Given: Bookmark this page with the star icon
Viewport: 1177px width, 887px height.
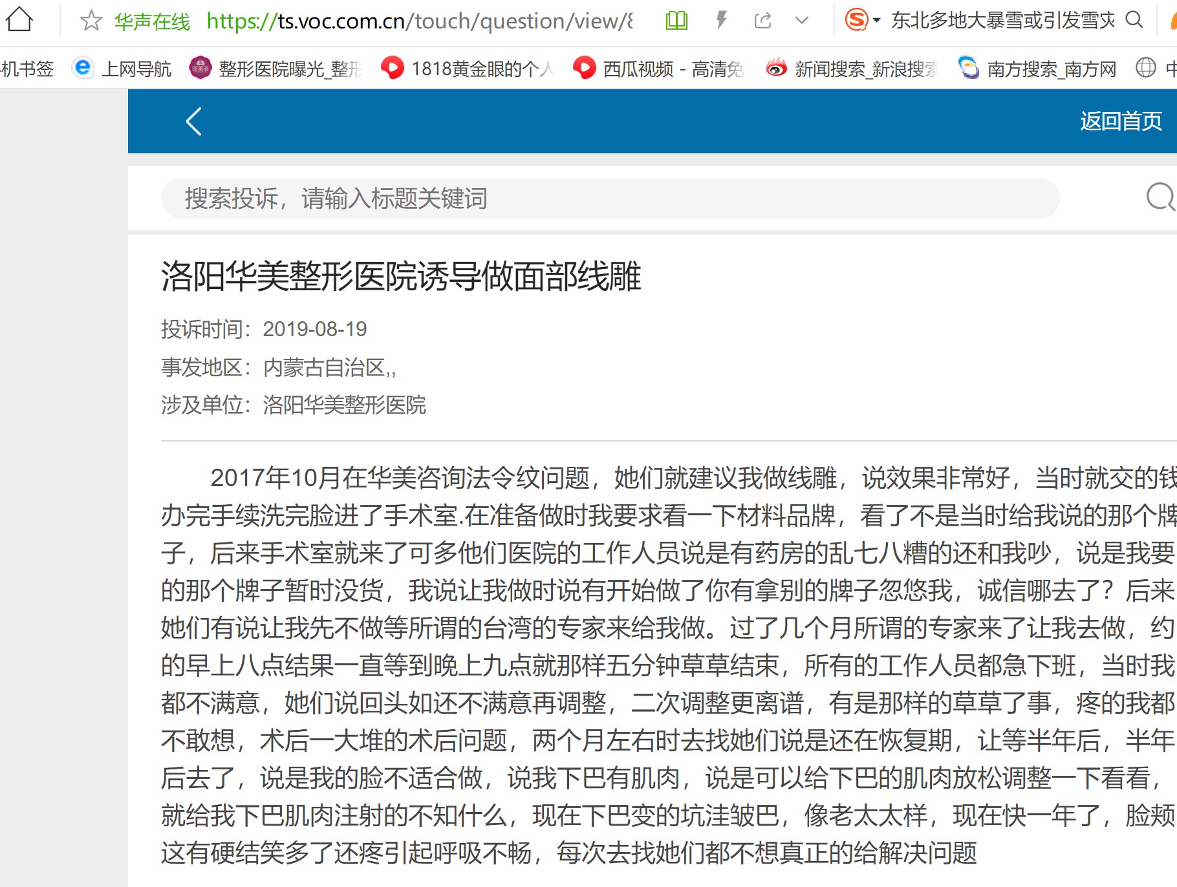Looking at the screenshot, I should [91, 21].
